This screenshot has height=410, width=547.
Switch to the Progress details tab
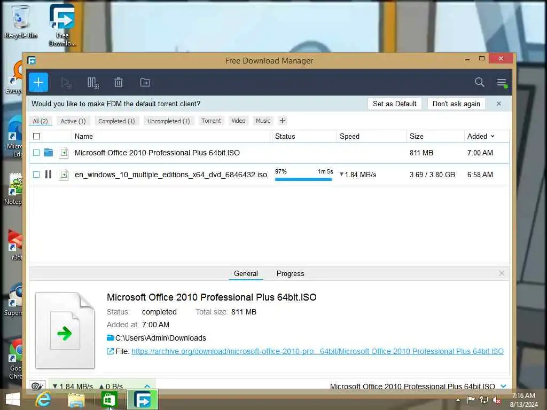[290, 274]
